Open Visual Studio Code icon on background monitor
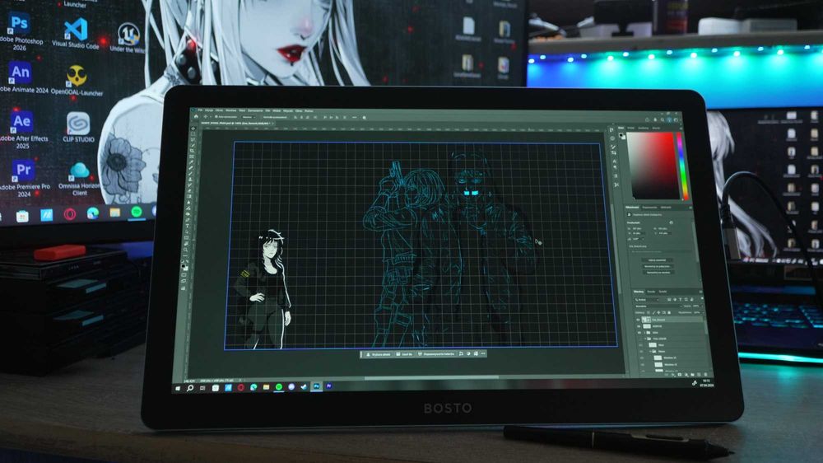This screenshot has width=823, height=463. click(x=76, y=30)
